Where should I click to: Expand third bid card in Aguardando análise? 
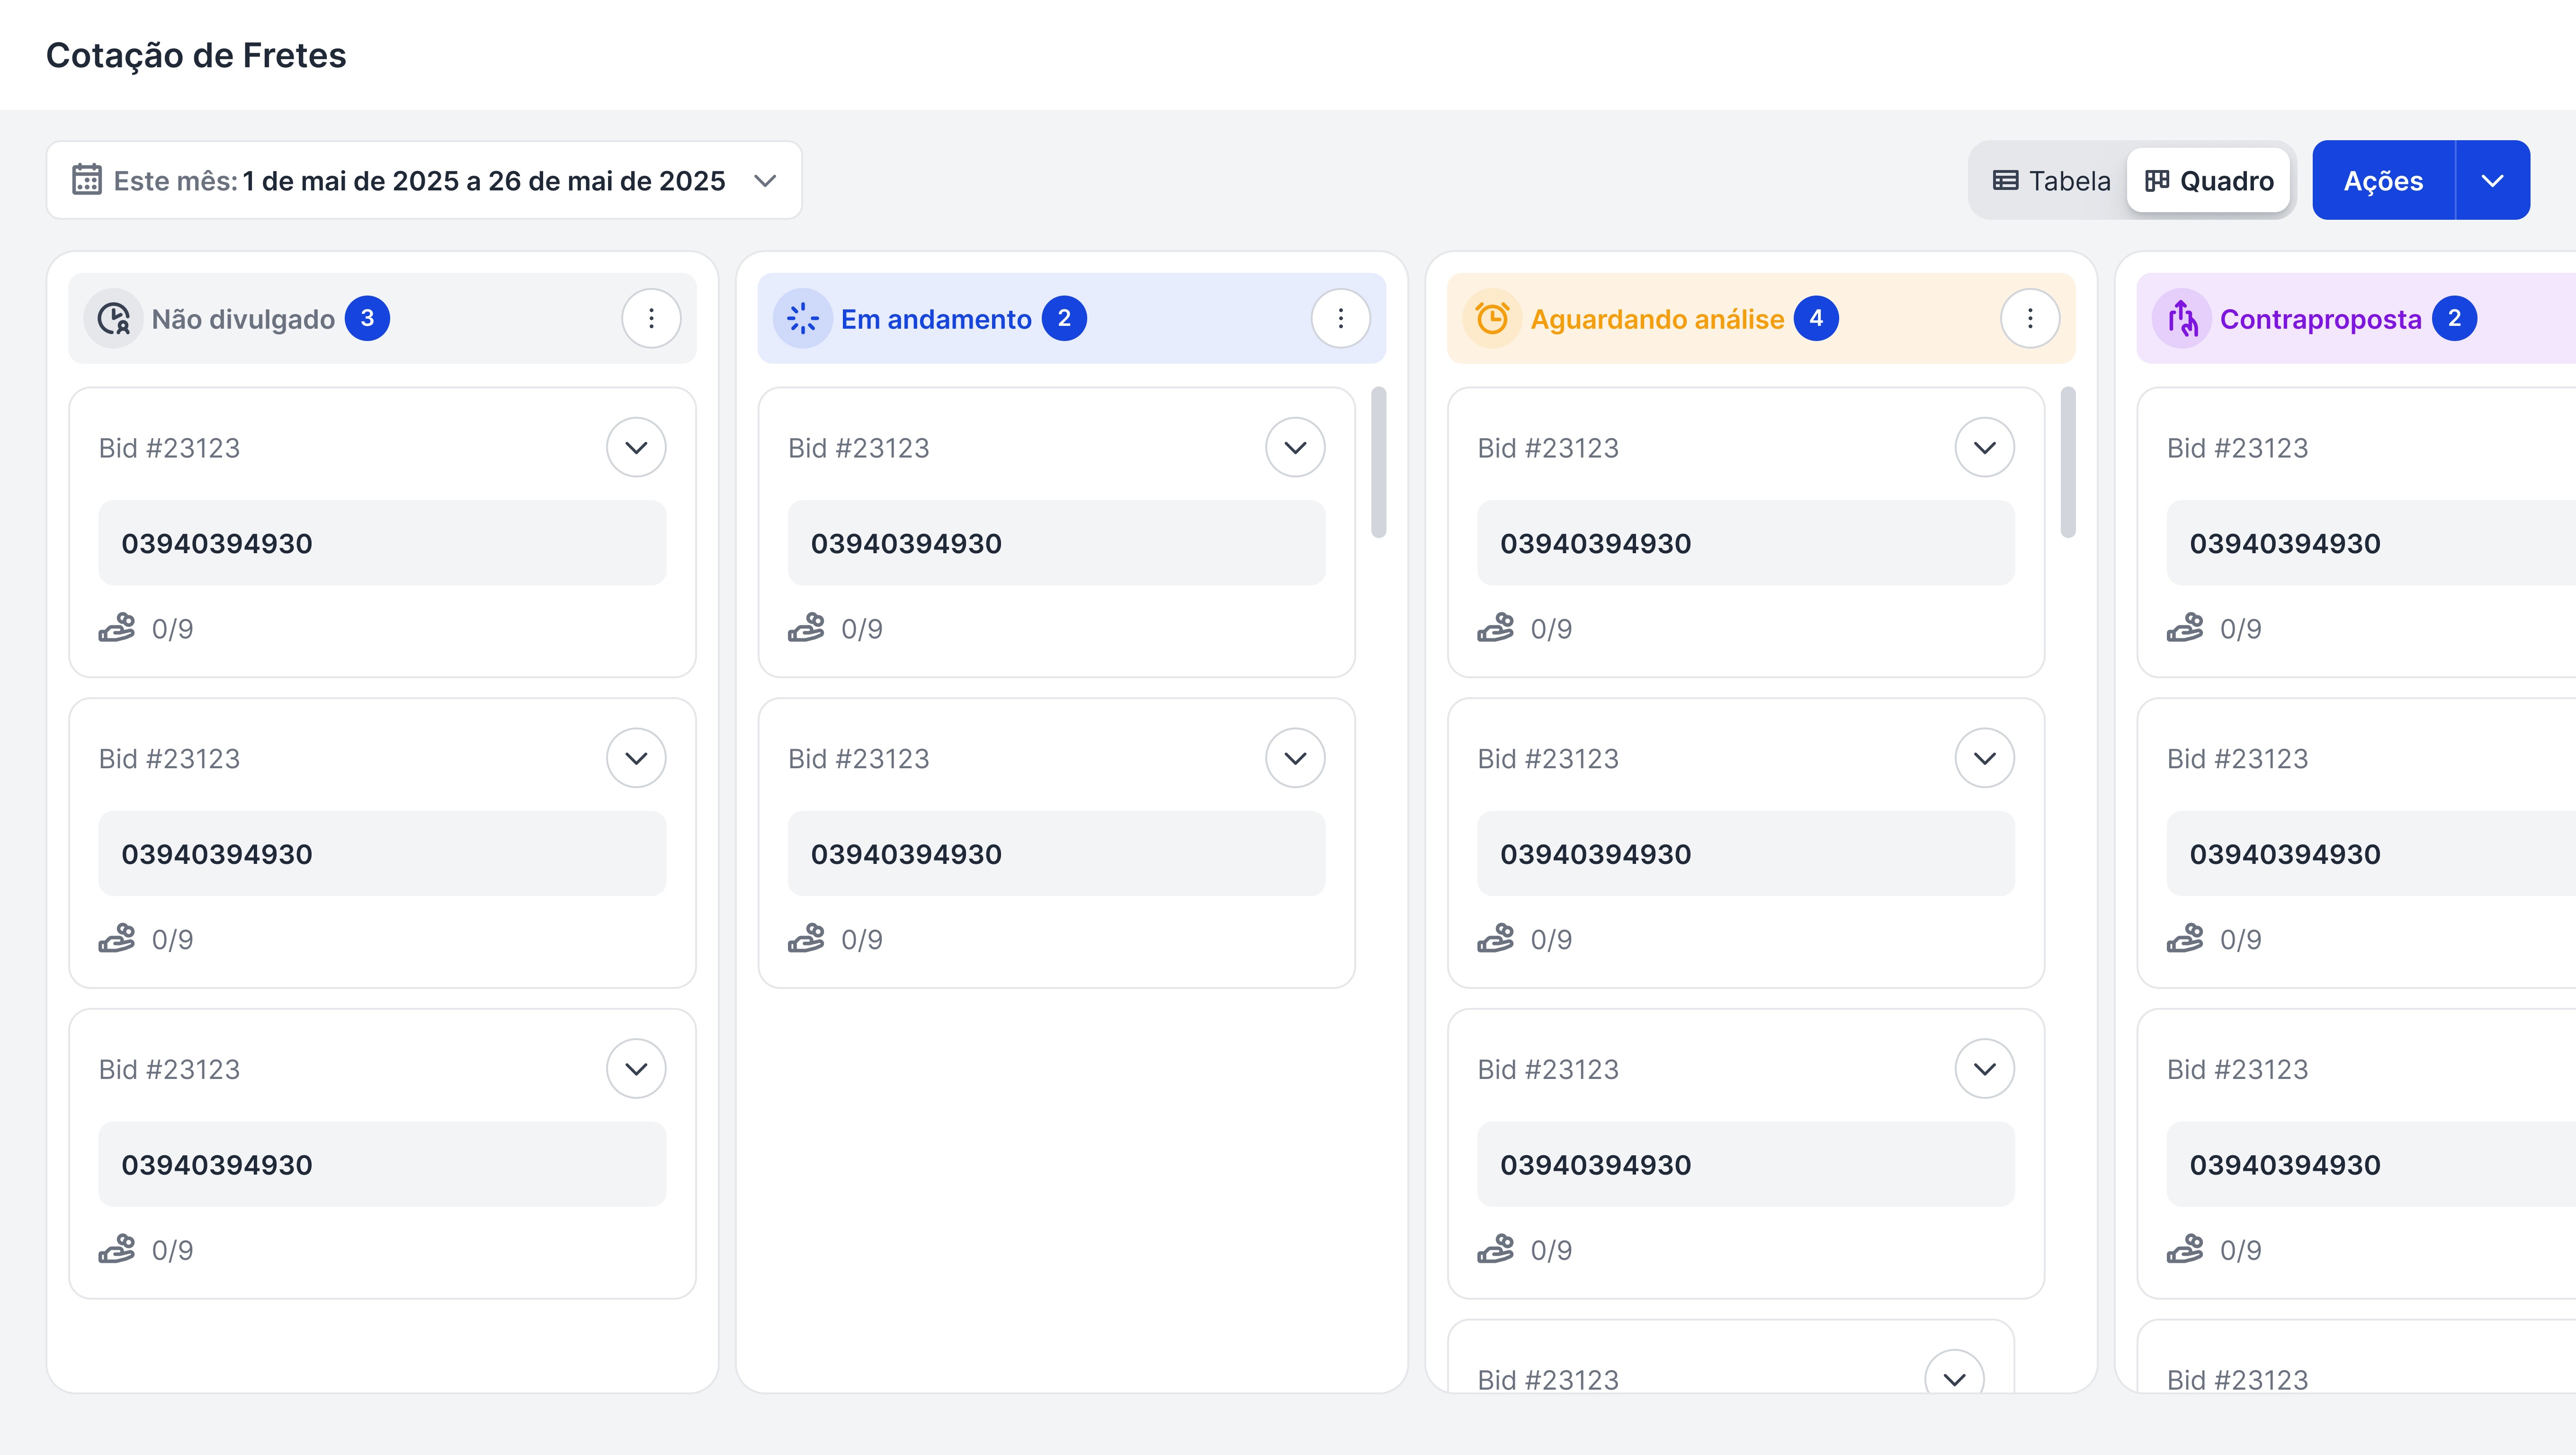click(x=1984, y=1069)
